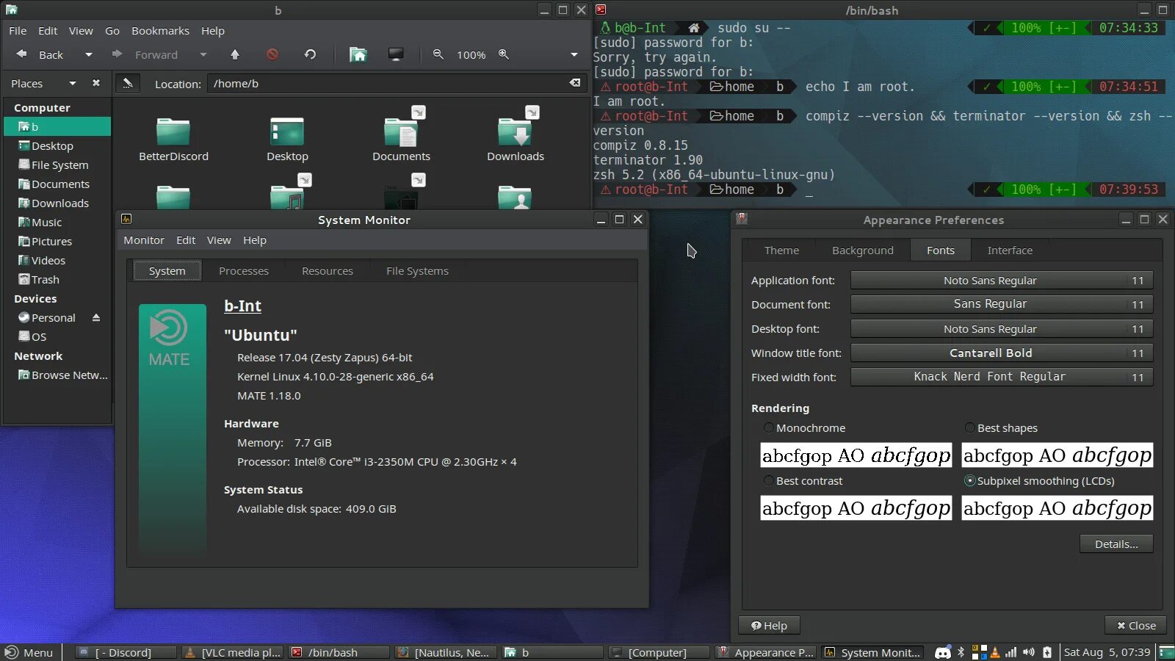The width and height of the screenshot is (1175, 661).
Task: Go Back in the file manager
Action: click(40, 54)
